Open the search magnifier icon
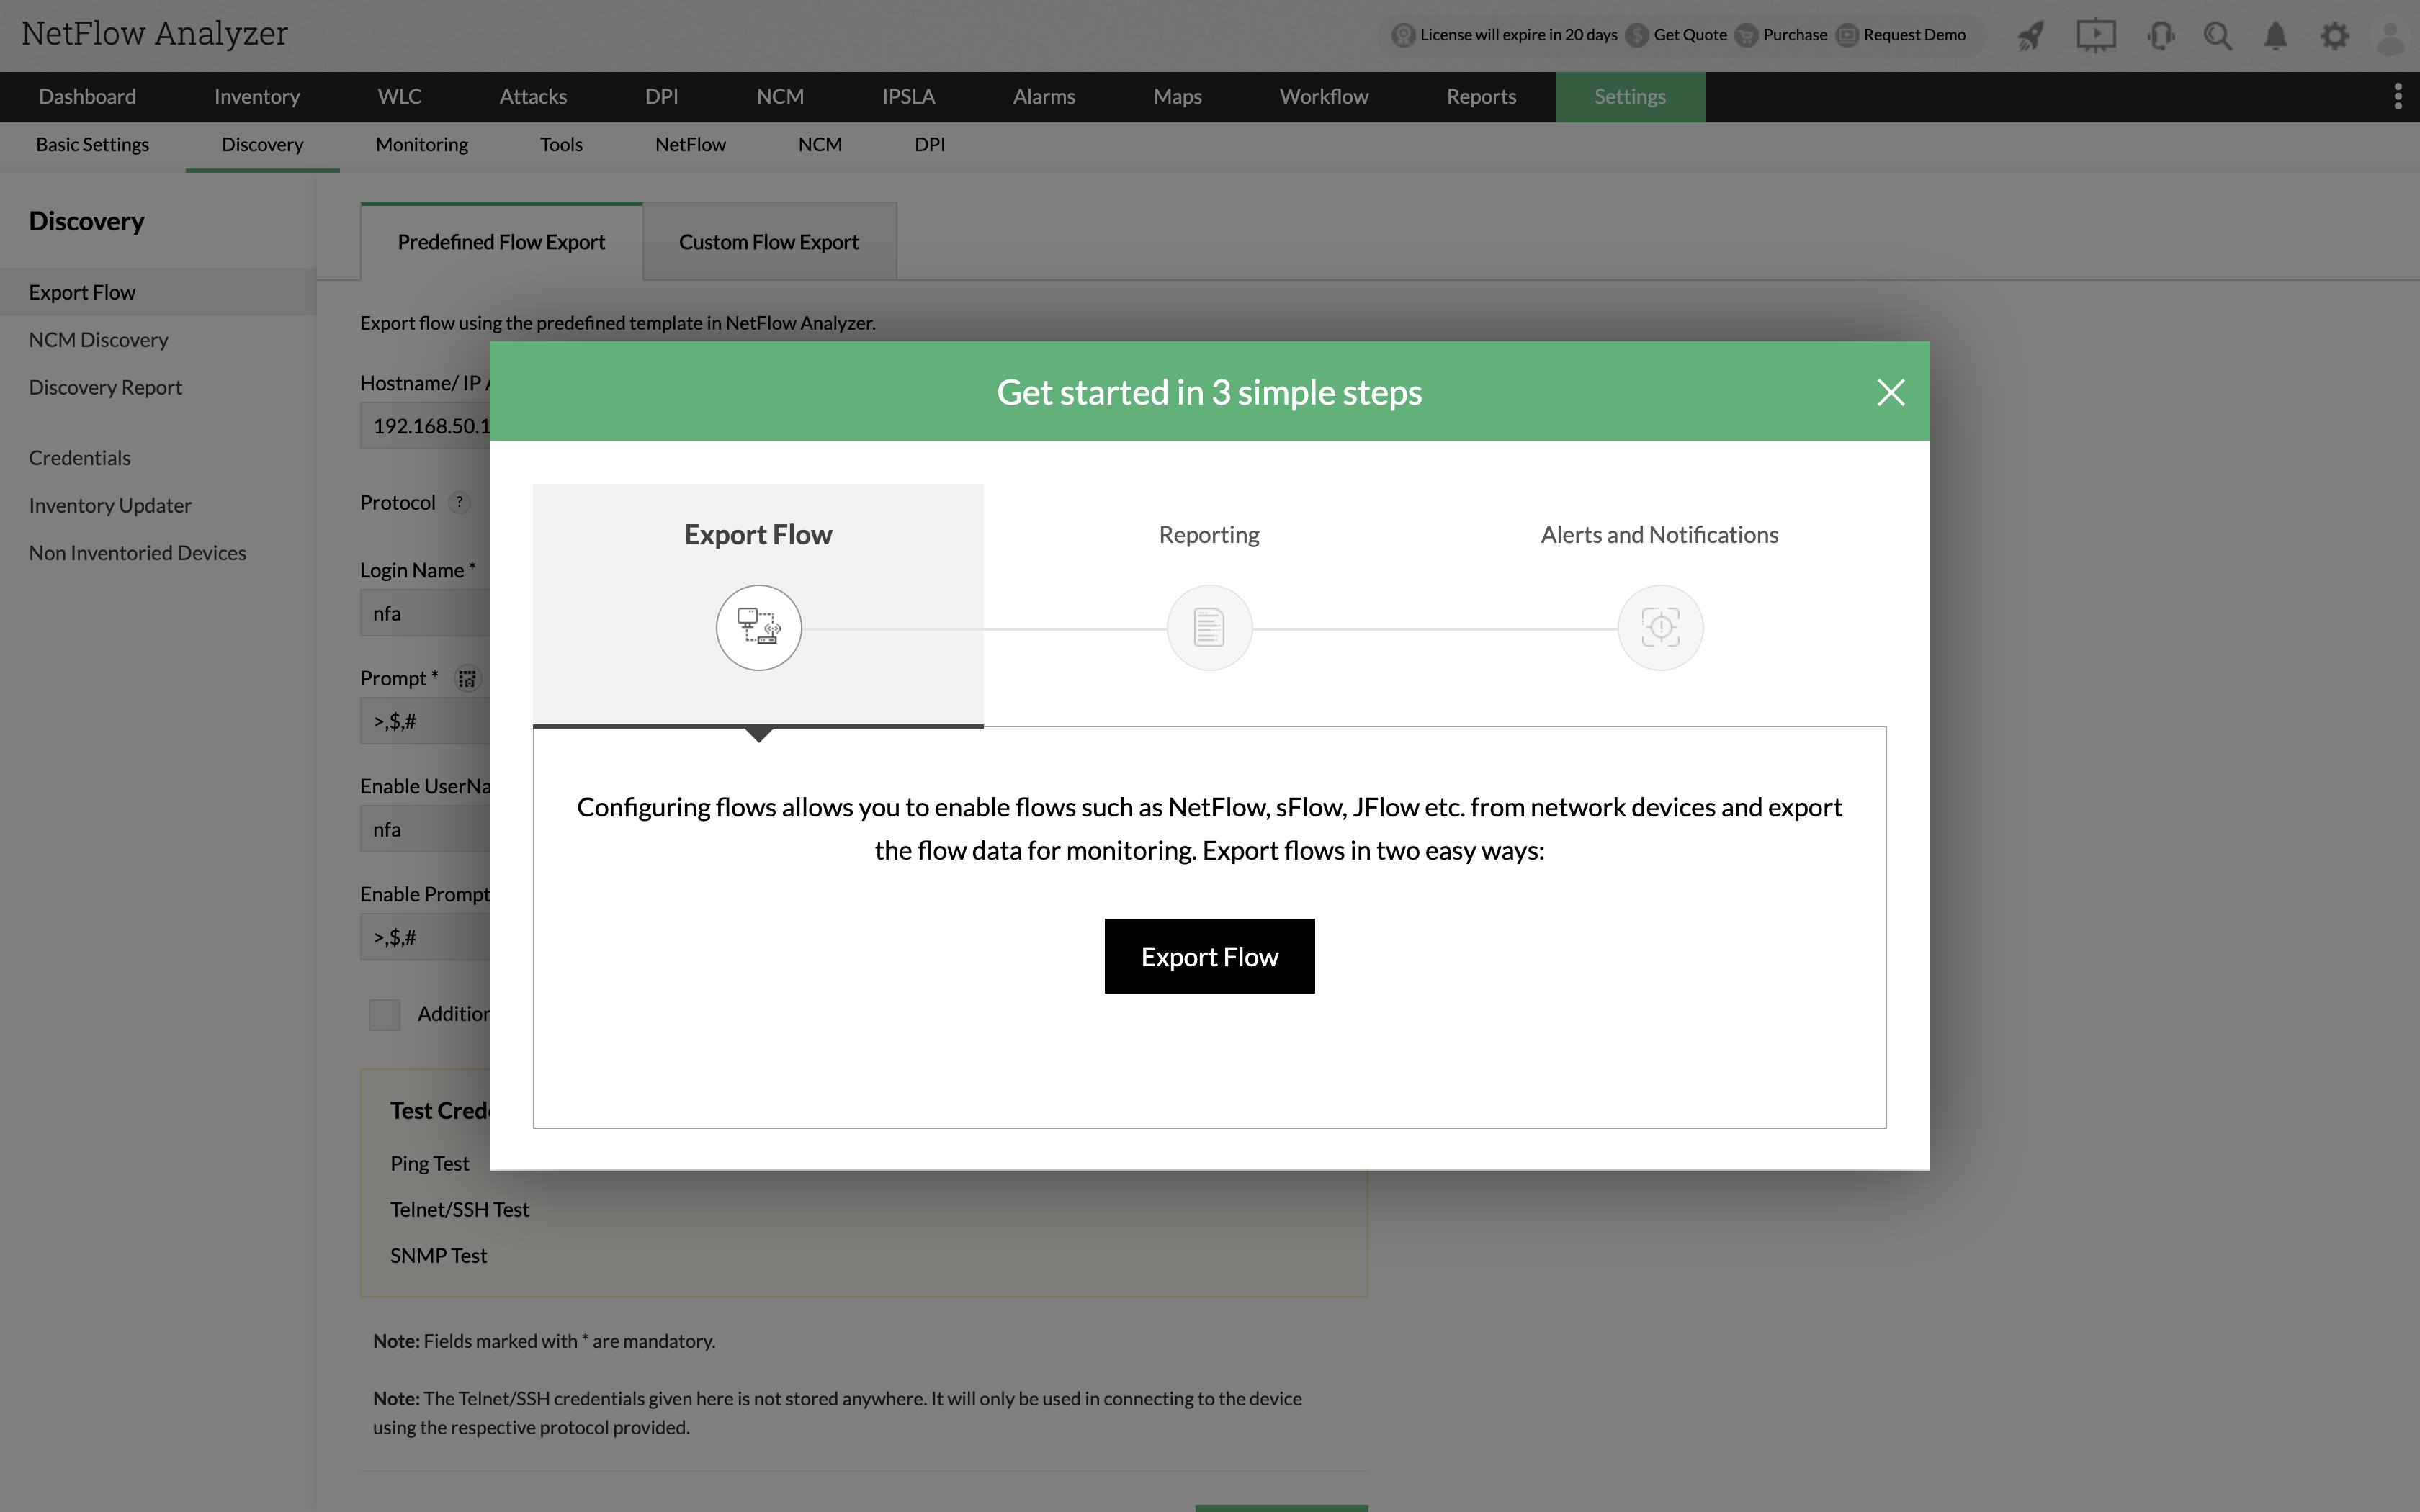 point(2218,36)
